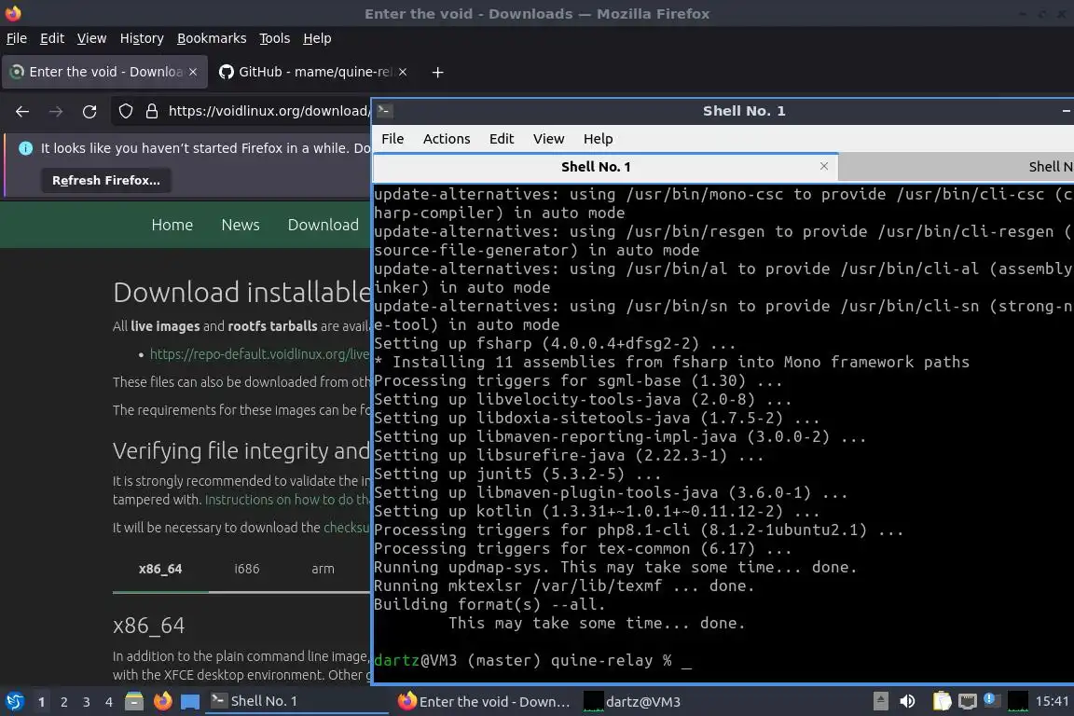
Task: Open the Lubuntu start menu icon
Action: click(x=14, y=701)
